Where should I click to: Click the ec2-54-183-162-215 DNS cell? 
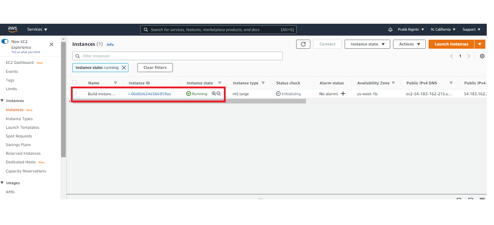click(429, 94)
